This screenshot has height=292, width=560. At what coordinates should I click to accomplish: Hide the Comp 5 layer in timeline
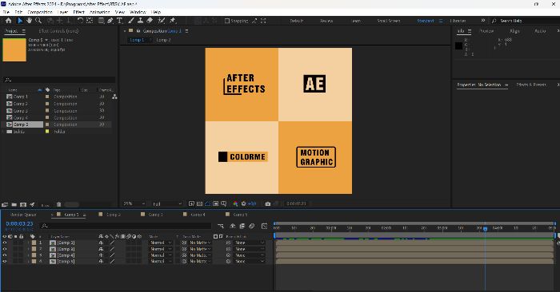[5, 262]
